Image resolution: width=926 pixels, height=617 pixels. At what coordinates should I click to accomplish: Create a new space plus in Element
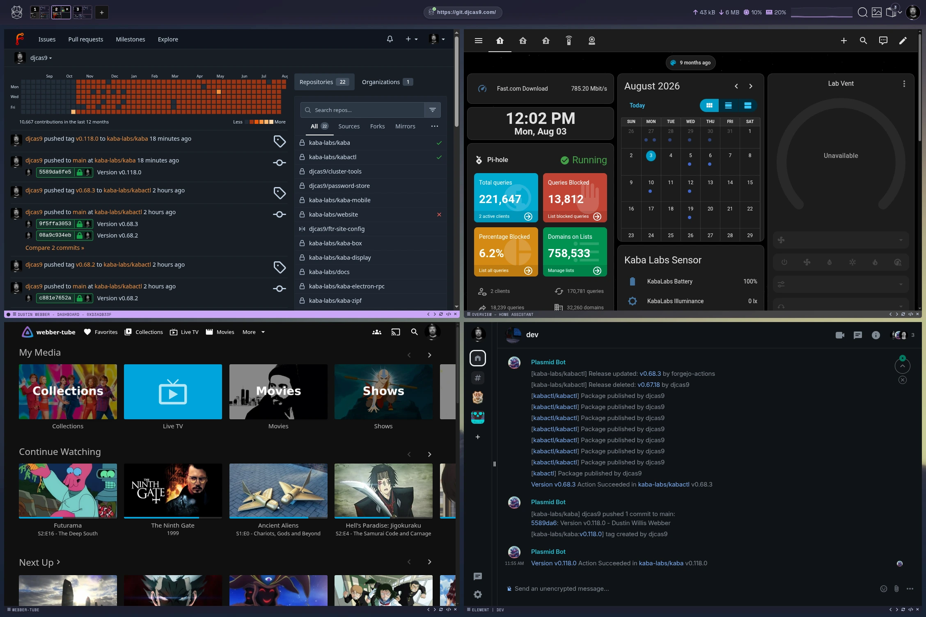click(x=477, y=437)
